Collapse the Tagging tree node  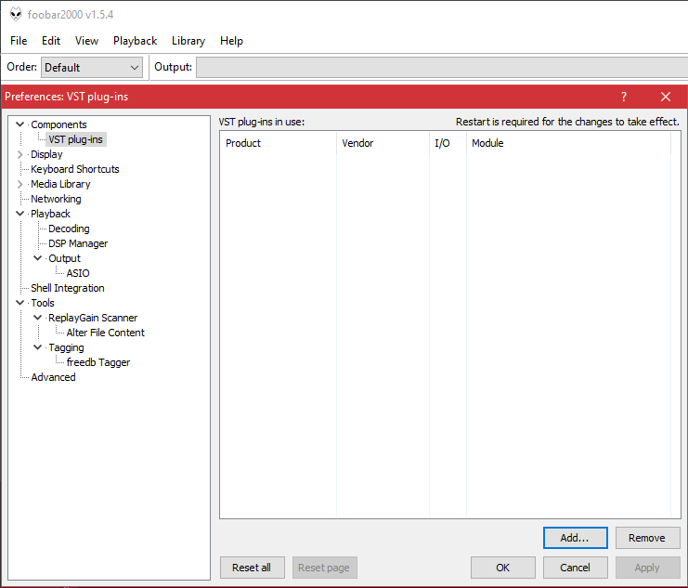tap(38, 347)
